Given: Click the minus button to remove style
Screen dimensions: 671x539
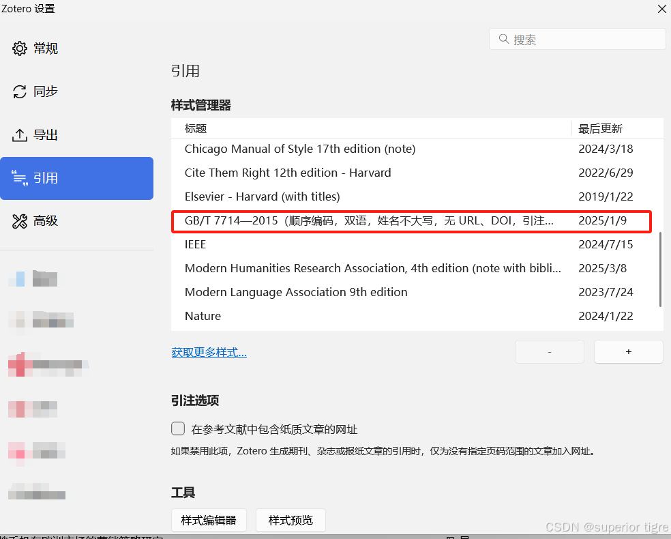Looking at the screenshot, I should [x=550, y=352].
